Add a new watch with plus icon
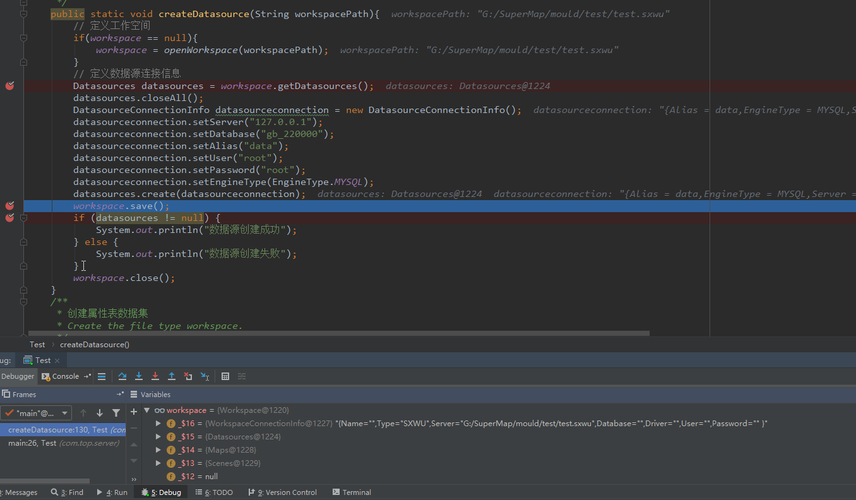 pyautogui.click(x=134, y=412)
